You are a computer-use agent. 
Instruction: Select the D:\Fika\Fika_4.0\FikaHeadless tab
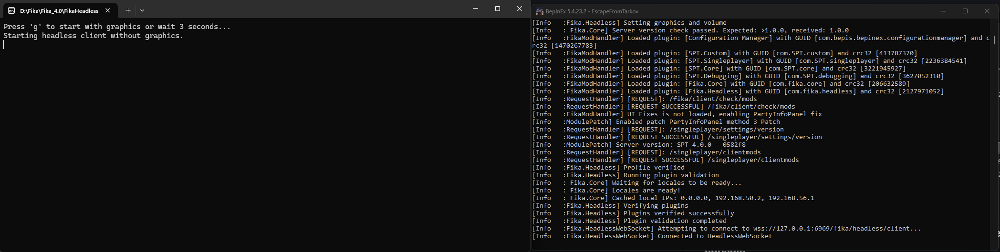coord(59,10)
